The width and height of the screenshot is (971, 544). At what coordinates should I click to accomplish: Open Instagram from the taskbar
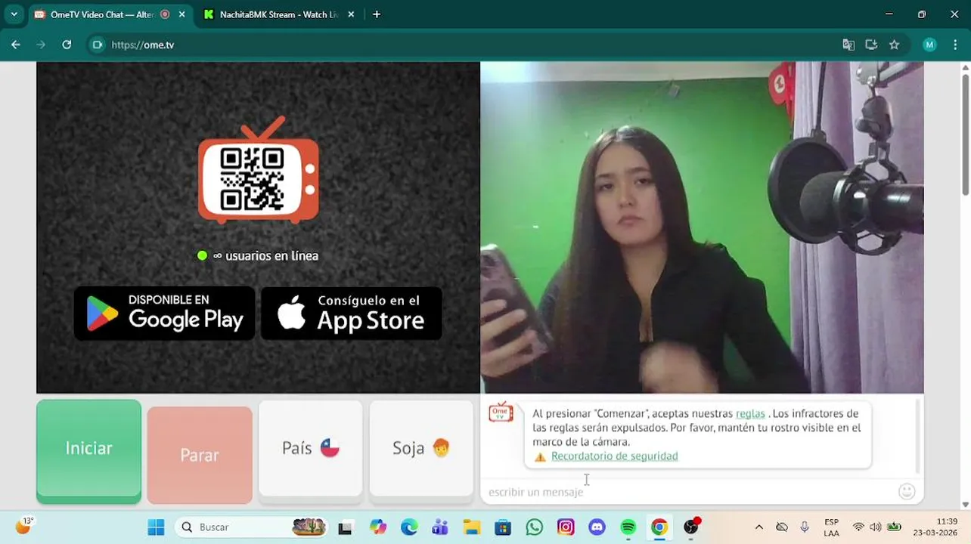pos(566,527)
